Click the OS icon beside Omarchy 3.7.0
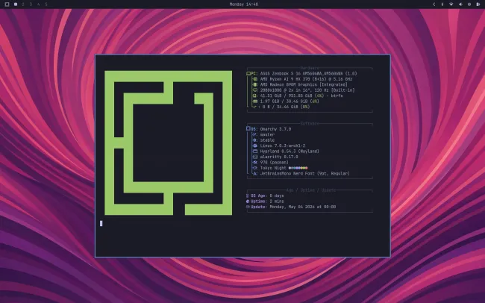The height and width of the screenshot is (303, 485). tap(248, 129)
